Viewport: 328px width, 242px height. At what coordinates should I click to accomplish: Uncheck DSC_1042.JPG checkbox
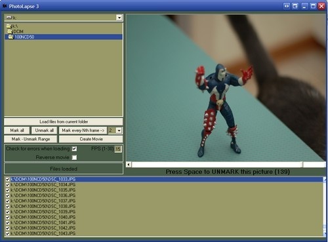click(x=7, y=228)
